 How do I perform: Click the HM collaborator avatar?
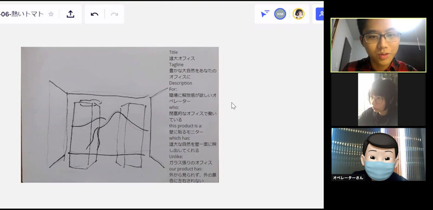tap(280, 14)
